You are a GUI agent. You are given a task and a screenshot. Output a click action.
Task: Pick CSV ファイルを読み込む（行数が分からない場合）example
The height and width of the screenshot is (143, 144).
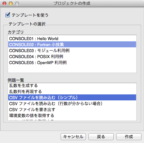click(72, 104)
